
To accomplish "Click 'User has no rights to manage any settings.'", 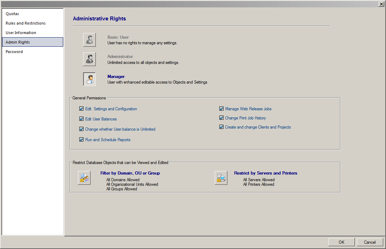I will pyautogui.click(x=142, y=43).
